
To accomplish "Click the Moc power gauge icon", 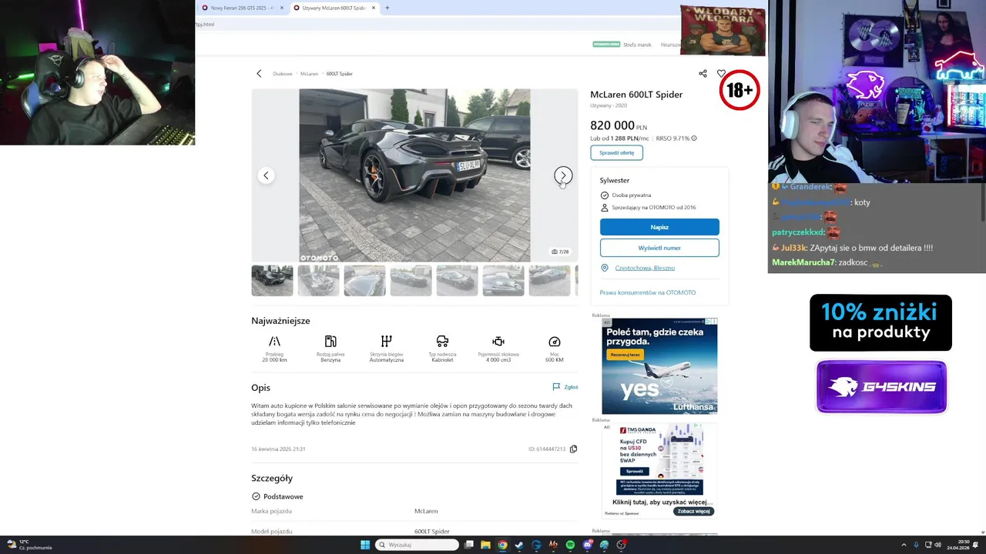I will 555,342.
